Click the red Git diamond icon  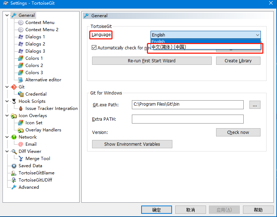(14, 87)
